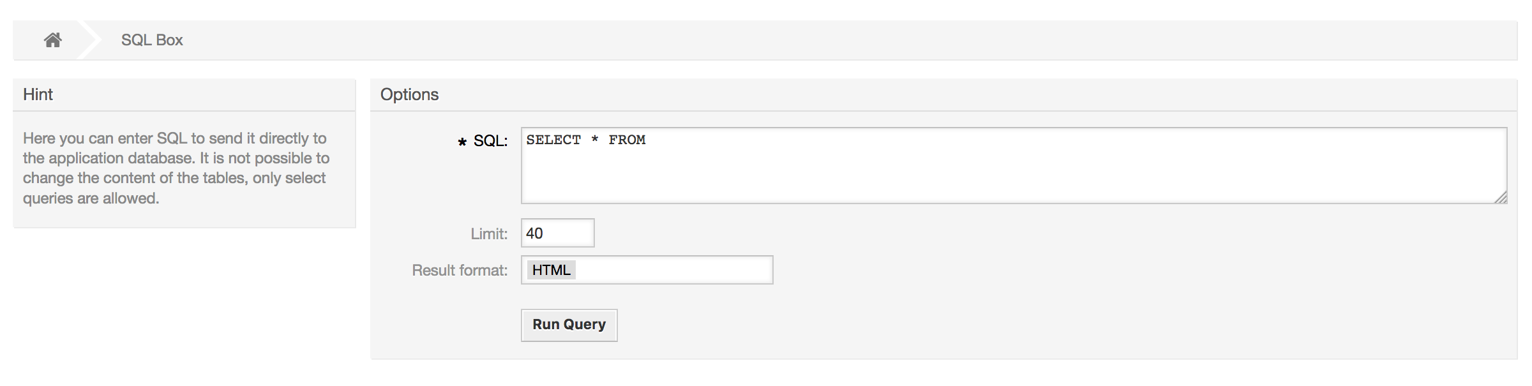
Task: Click the breadcrumb chevron separator
Action: [91, 40]
